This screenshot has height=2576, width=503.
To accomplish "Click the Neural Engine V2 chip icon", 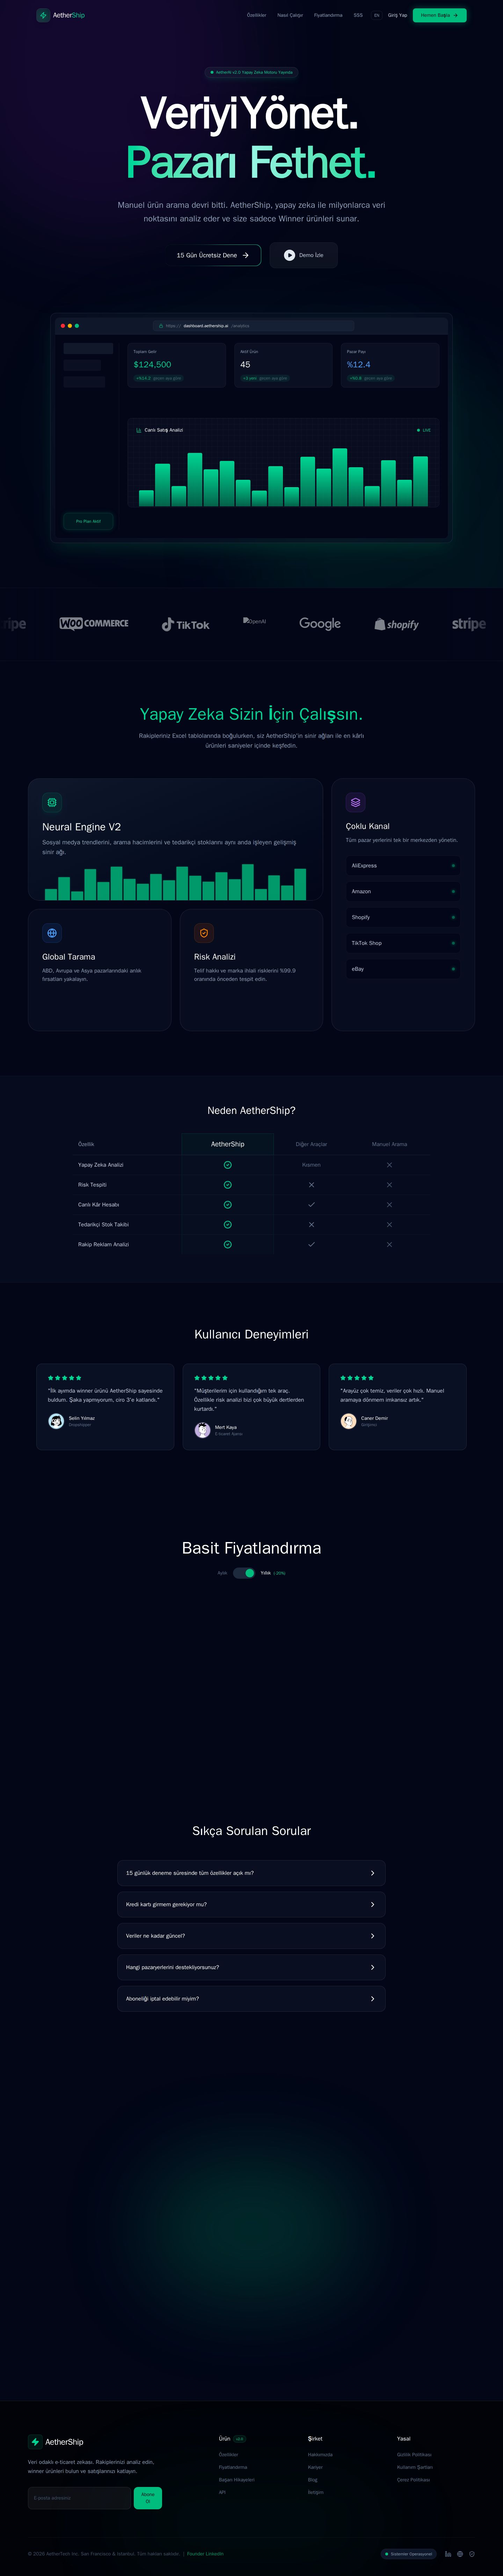I will 52,802.
